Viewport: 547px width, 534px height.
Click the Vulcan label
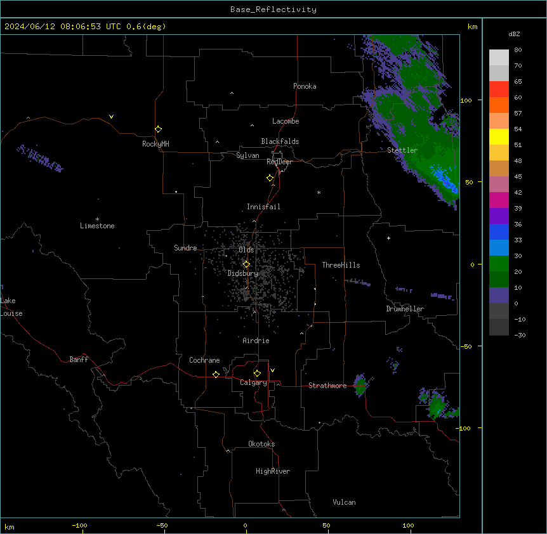click(x=344, y=502)
